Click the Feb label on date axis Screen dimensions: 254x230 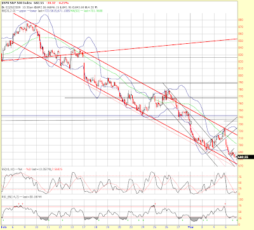[x=4, y=227]
